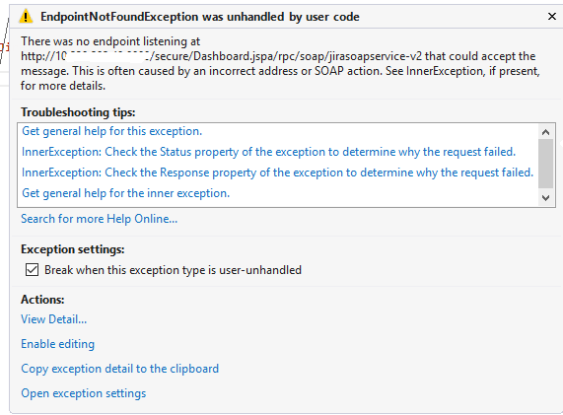Image resolution: width=563 pixels, height=415 pixels.
Task: Click the jirasoapservice-v2 URL in message
Action: [x=222, y=56]
